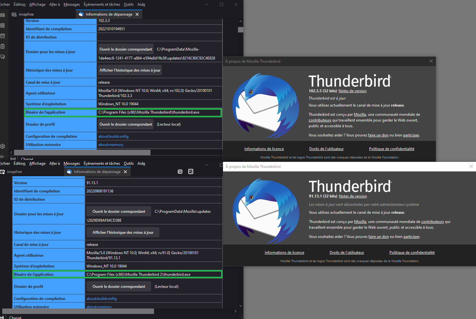Image resolution: width=476 pixels, height=319 pixels.
Task: Open the Outils menu in the Thunderbird 91 window
Action: (129, 163)
